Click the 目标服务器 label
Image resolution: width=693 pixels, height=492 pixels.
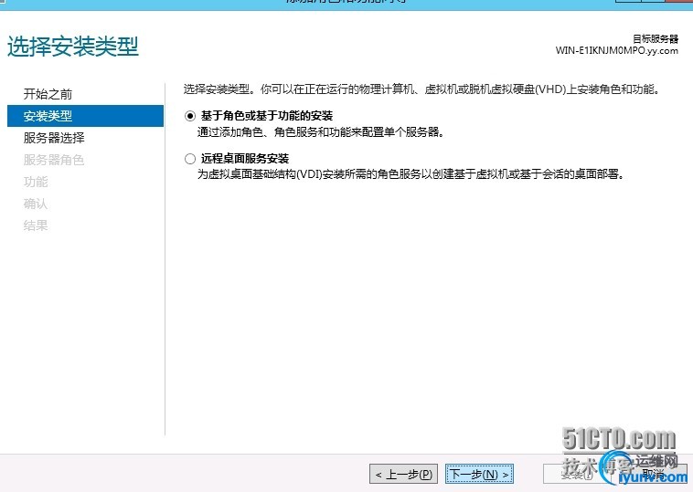coord(656,39)
